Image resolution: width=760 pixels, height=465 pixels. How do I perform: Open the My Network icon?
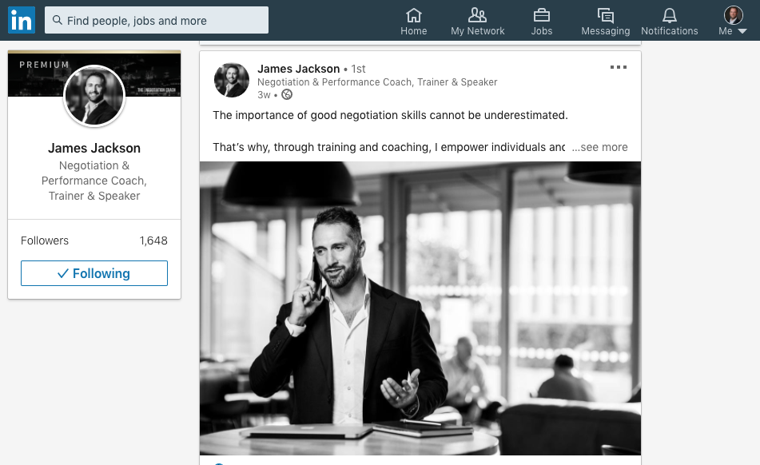[477, 15]
